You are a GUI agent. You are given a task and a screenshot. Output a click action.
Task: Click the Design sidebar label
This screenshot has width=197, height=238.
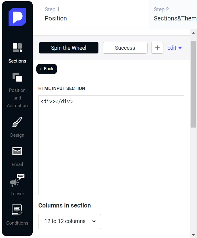(17, 135)
